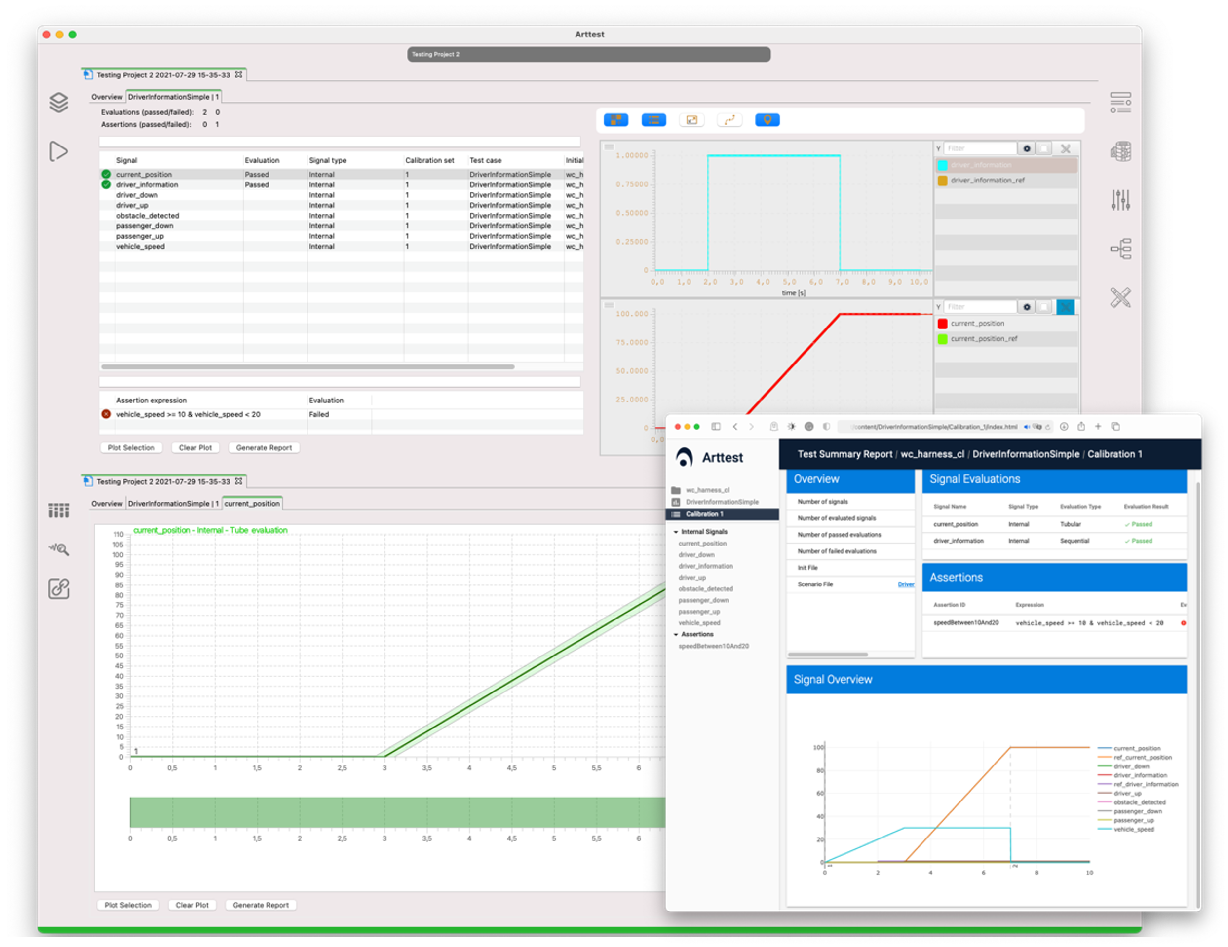Select the vehicle_speed row in the signal table
This screenshot has height=947, width=1228.
click(x=341, y=246)
